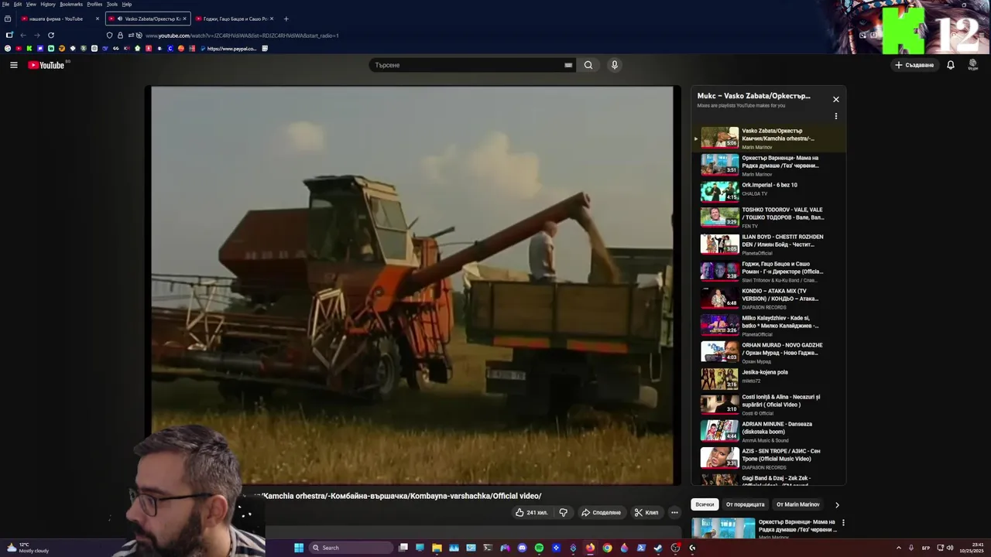Play Milko Kalaydzhiev - Kade si, batko

point(770,325)
